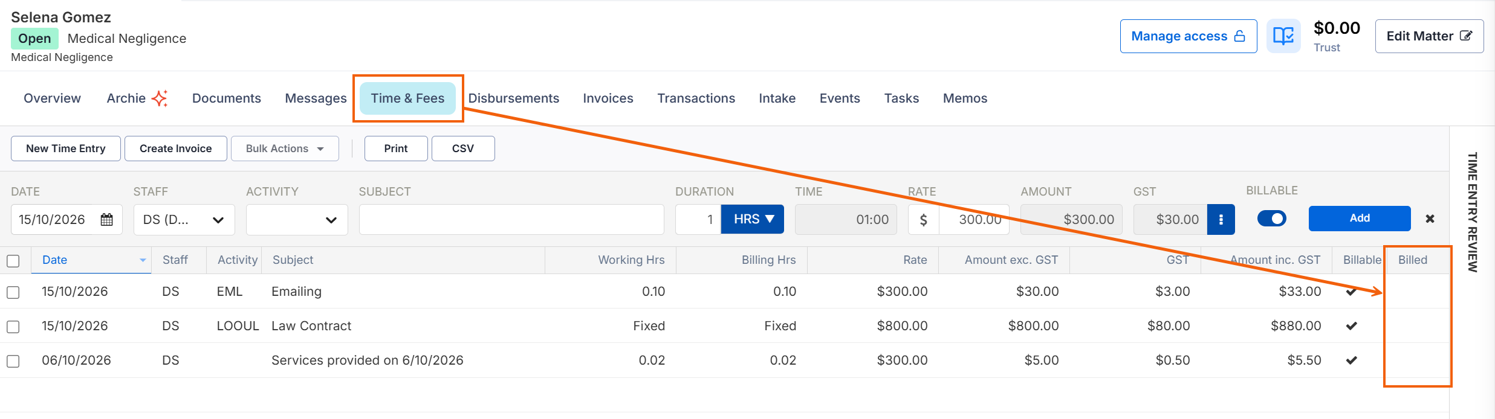View the Invoices tab
This screenshot has width=1495, height=419.
(608, 98)
